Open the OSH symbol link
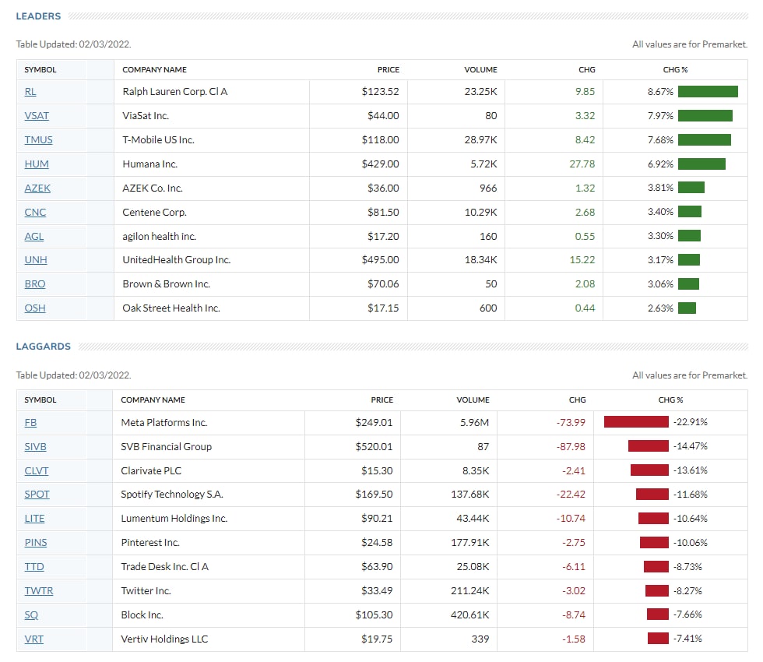The height and width of the screenshot is (662, 763). (x=34, y=308)
